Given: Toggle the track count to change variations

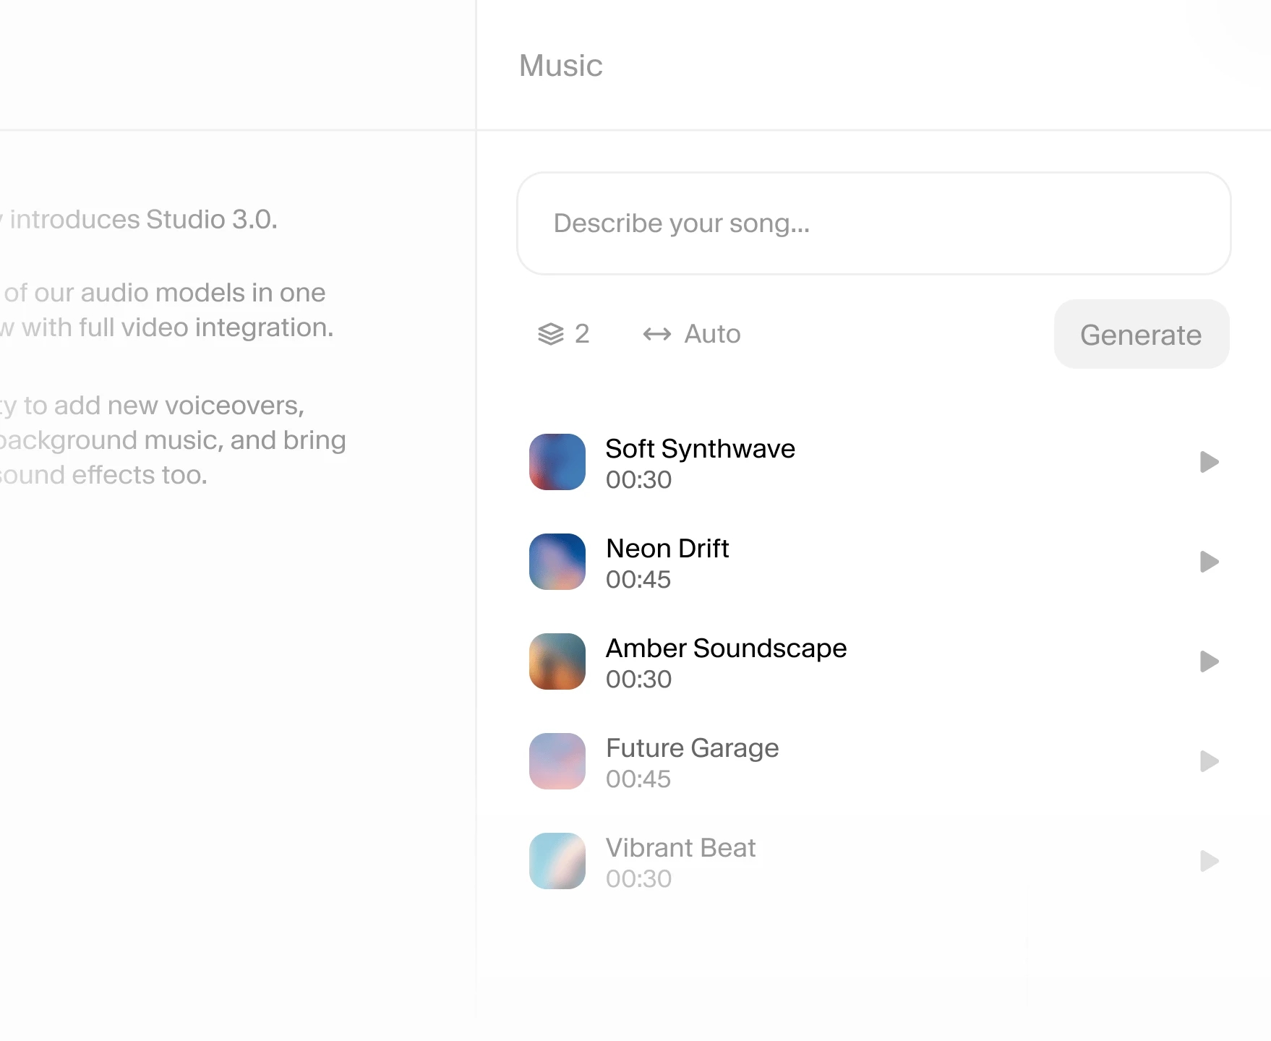Looking at the screenshot, I should click(564, 334).
